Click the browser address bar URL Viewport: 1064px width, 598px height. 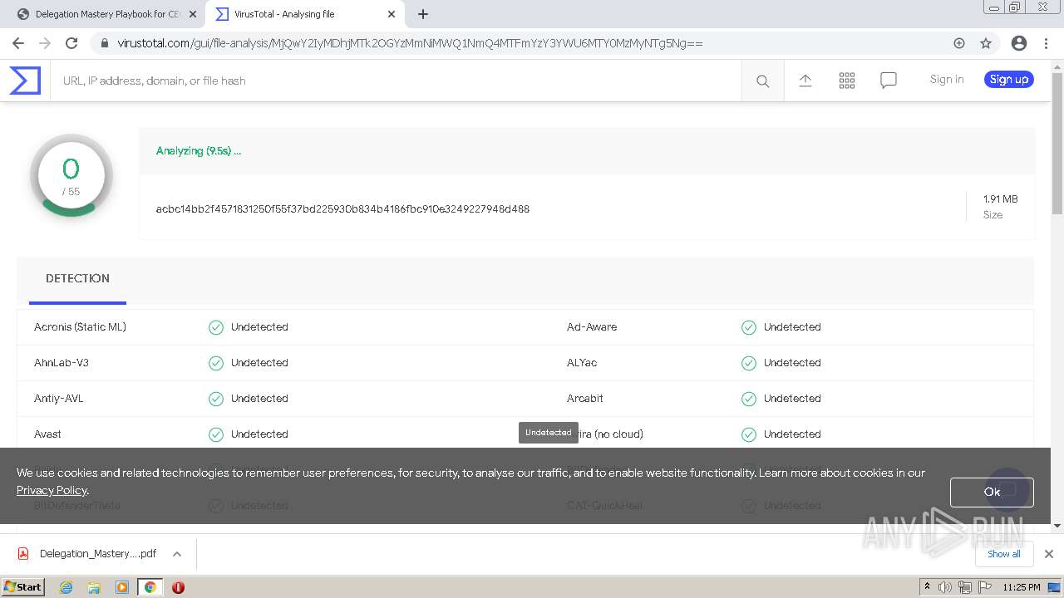(x=410, y=43)
